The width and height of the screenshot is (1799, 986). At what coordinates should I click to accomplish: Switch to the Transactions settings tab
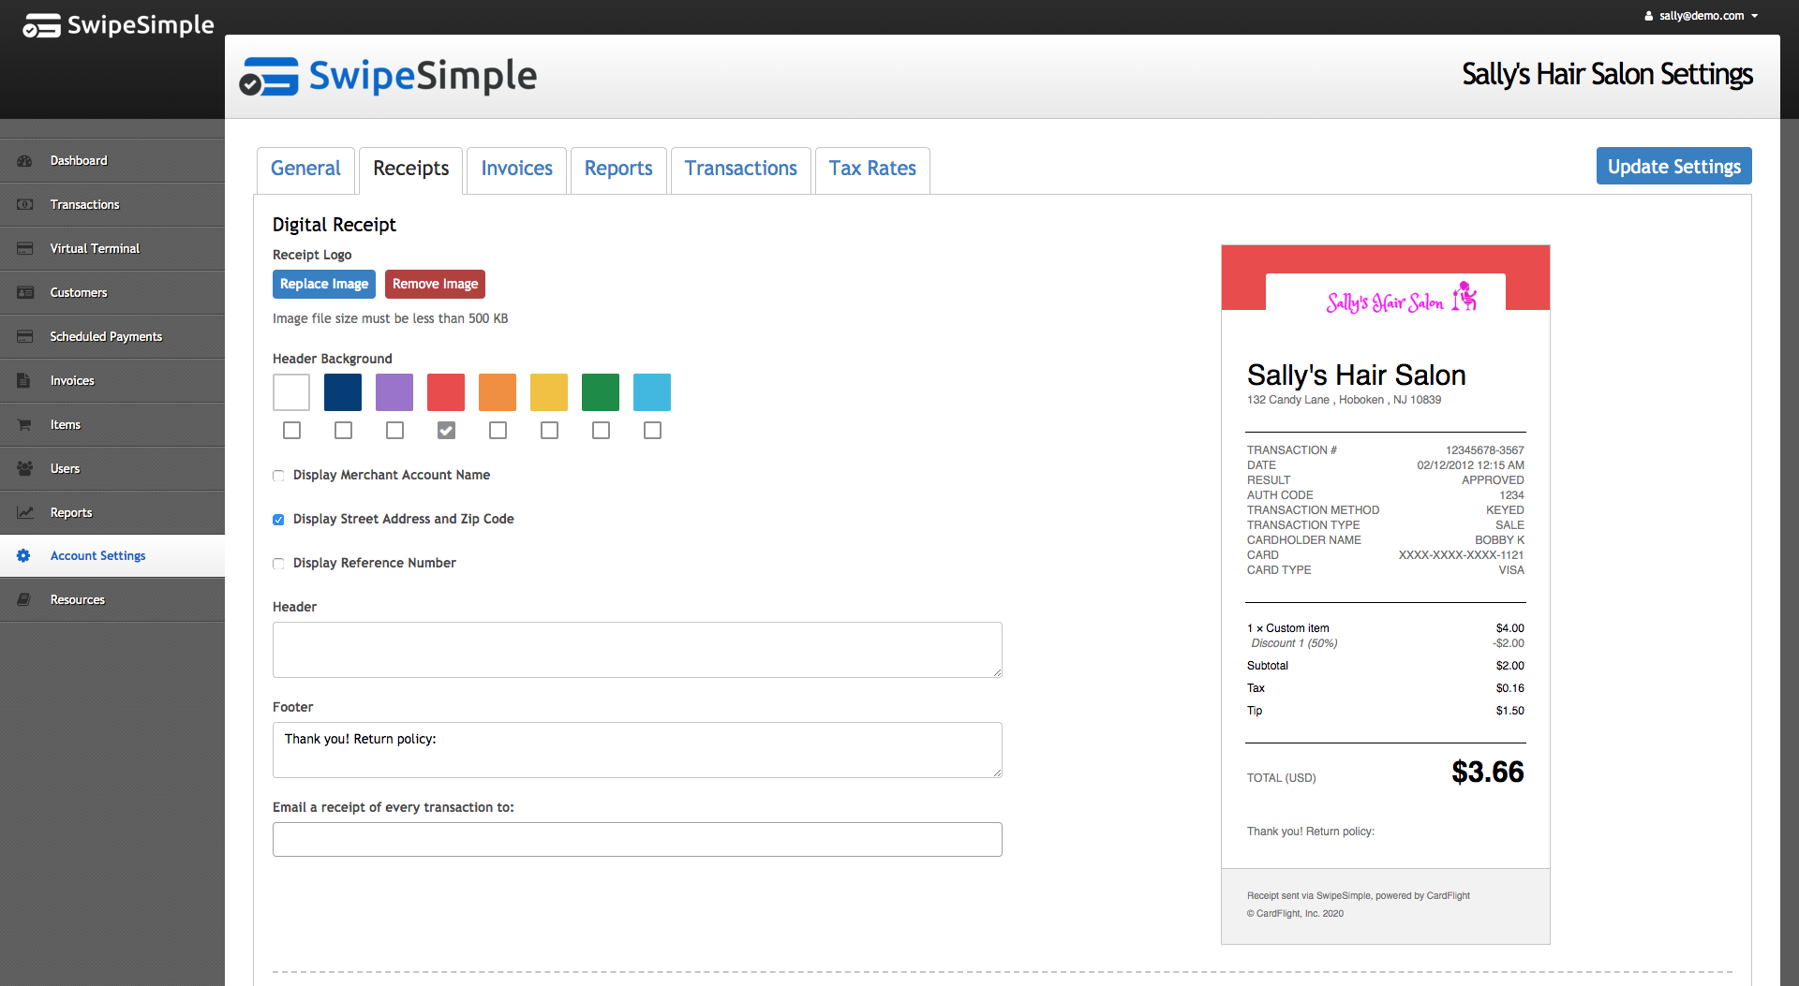click(x=740, y=169)
